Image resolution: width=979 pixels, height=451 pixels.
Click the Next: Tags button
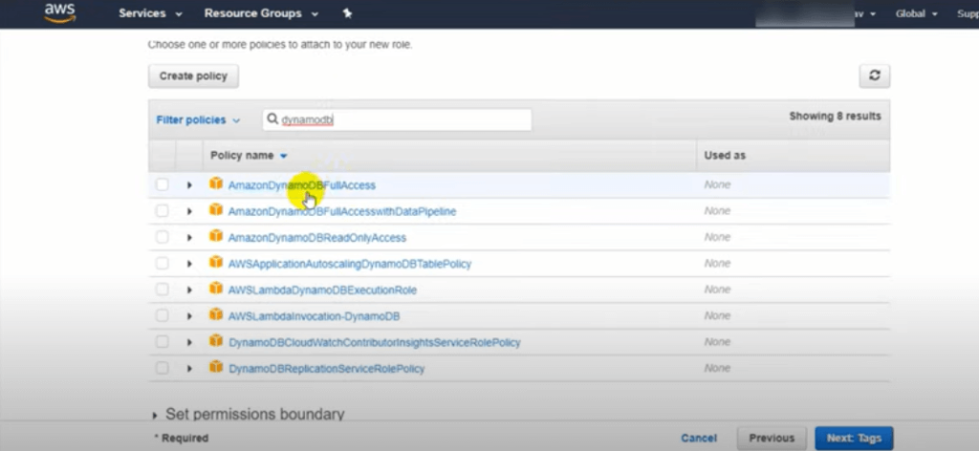[854, 438]
